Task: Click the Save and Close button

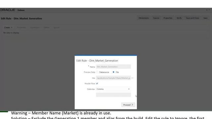Action: pyautogui.click(x=192, y=18)
